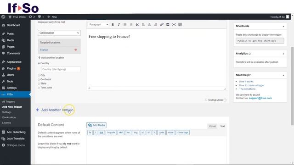Enable fullscreen editor mode icon
This screenshot has width=294, height=165.
click(174, 24)
